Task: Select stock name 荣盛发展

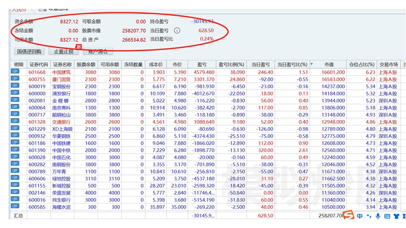Action: (61, 193)
